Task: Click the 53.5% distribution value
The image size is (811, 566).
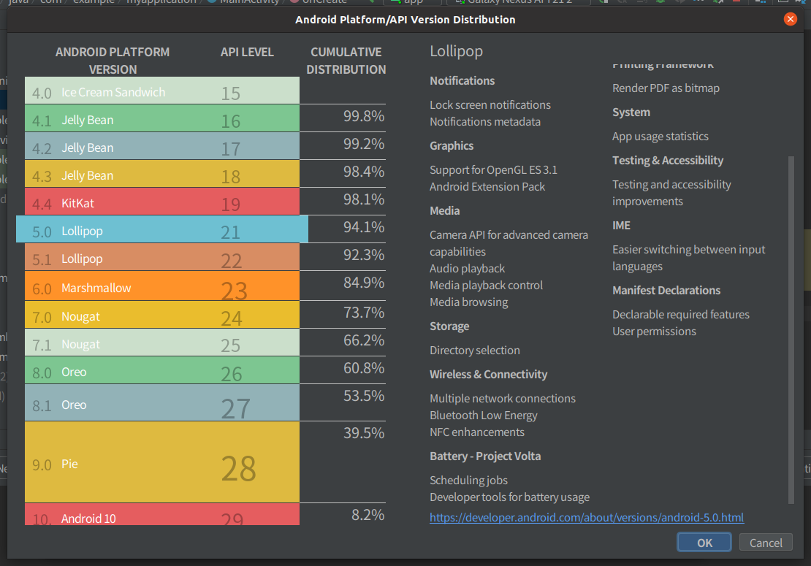Action: pos(364,396)
